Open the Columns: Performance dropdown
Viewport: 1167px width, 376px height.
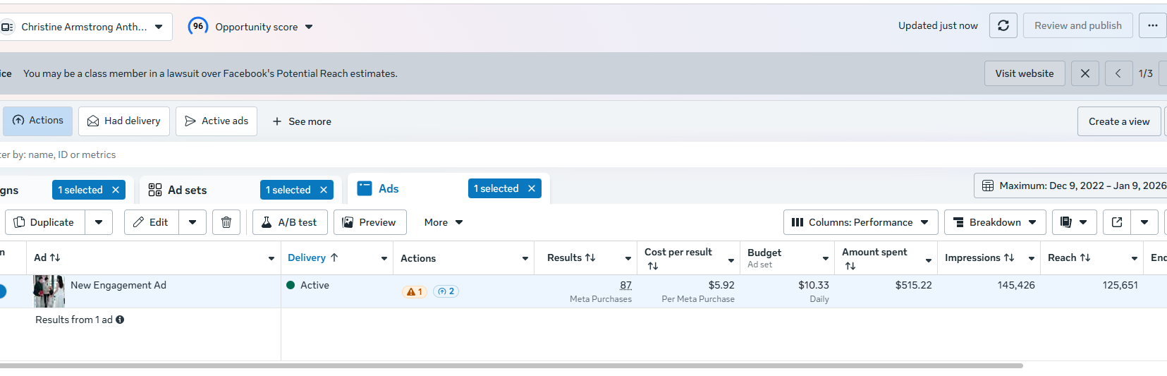[860, 222]
